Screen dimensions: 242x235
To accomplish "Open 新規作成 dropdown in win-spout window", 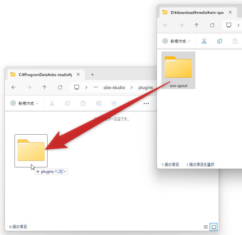I will pos(176,41).
